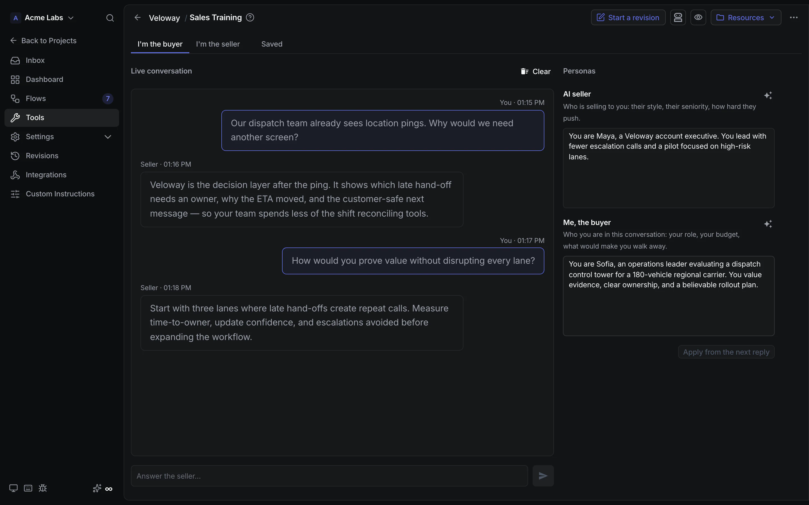Click the Live conversation heading
809x505 pixels.
[x=162, y=71]
